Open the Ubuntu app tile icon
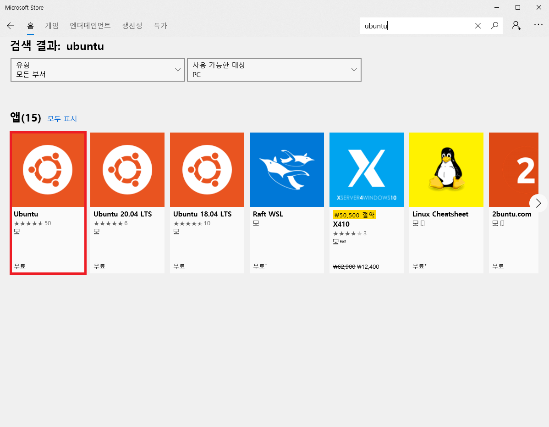Viewport: 549px width, 427px height. click(x=48, y=170)
